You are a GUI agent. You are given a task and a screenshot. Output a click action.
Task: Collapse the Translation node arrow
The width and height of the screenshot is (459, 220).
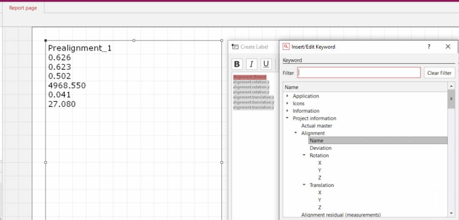point(304,185)
